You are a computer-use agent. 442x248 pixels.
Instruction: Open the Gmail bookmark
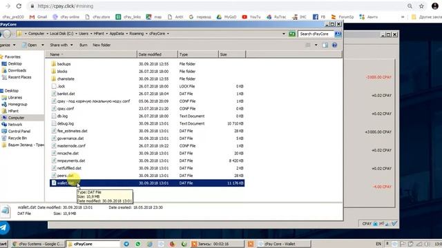39,17
